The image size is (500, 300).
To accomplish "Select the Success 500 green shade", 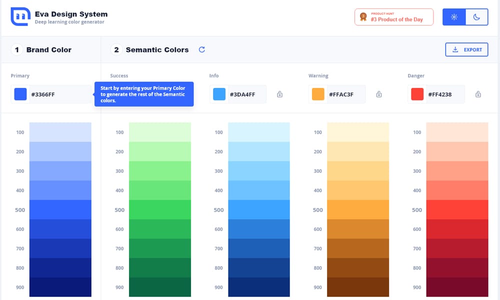I will (159, 209).
